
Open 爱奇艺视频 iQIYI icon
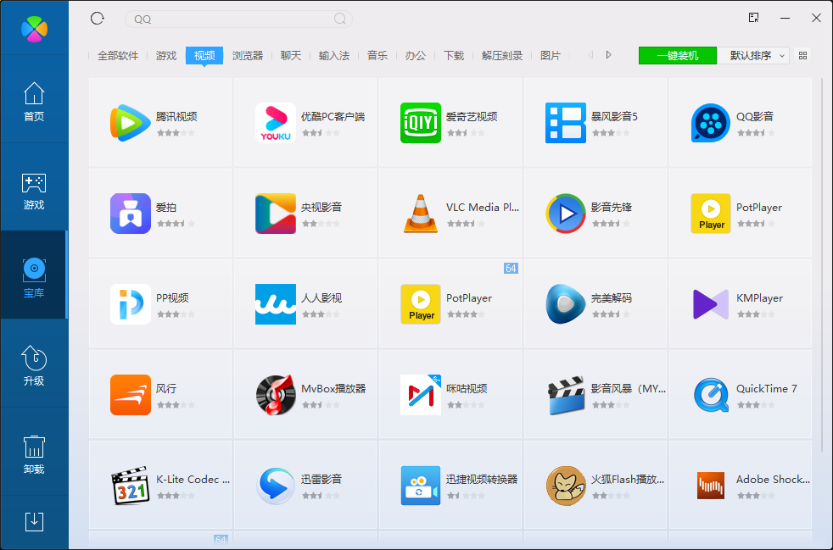(420, 123)
